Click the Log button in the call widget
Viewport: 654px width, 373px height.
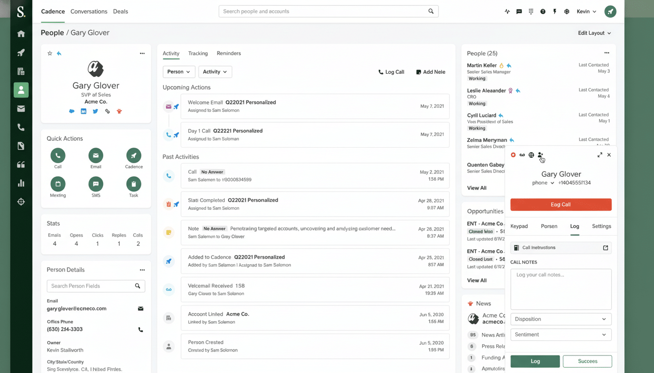pos(535,361)
